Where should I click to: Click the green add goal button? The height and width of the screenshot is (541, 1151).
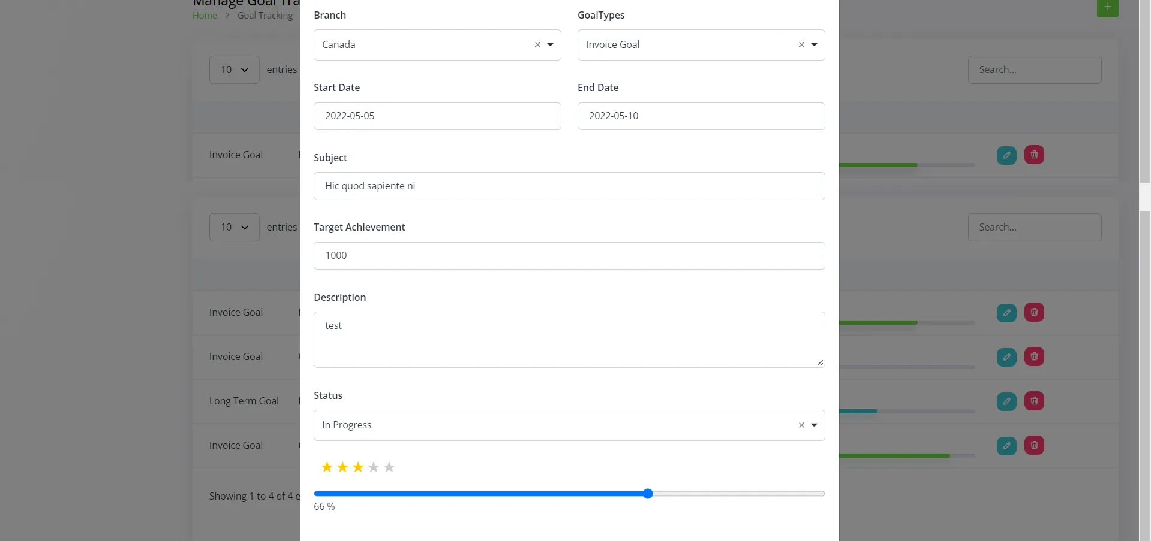(1107, 7)
